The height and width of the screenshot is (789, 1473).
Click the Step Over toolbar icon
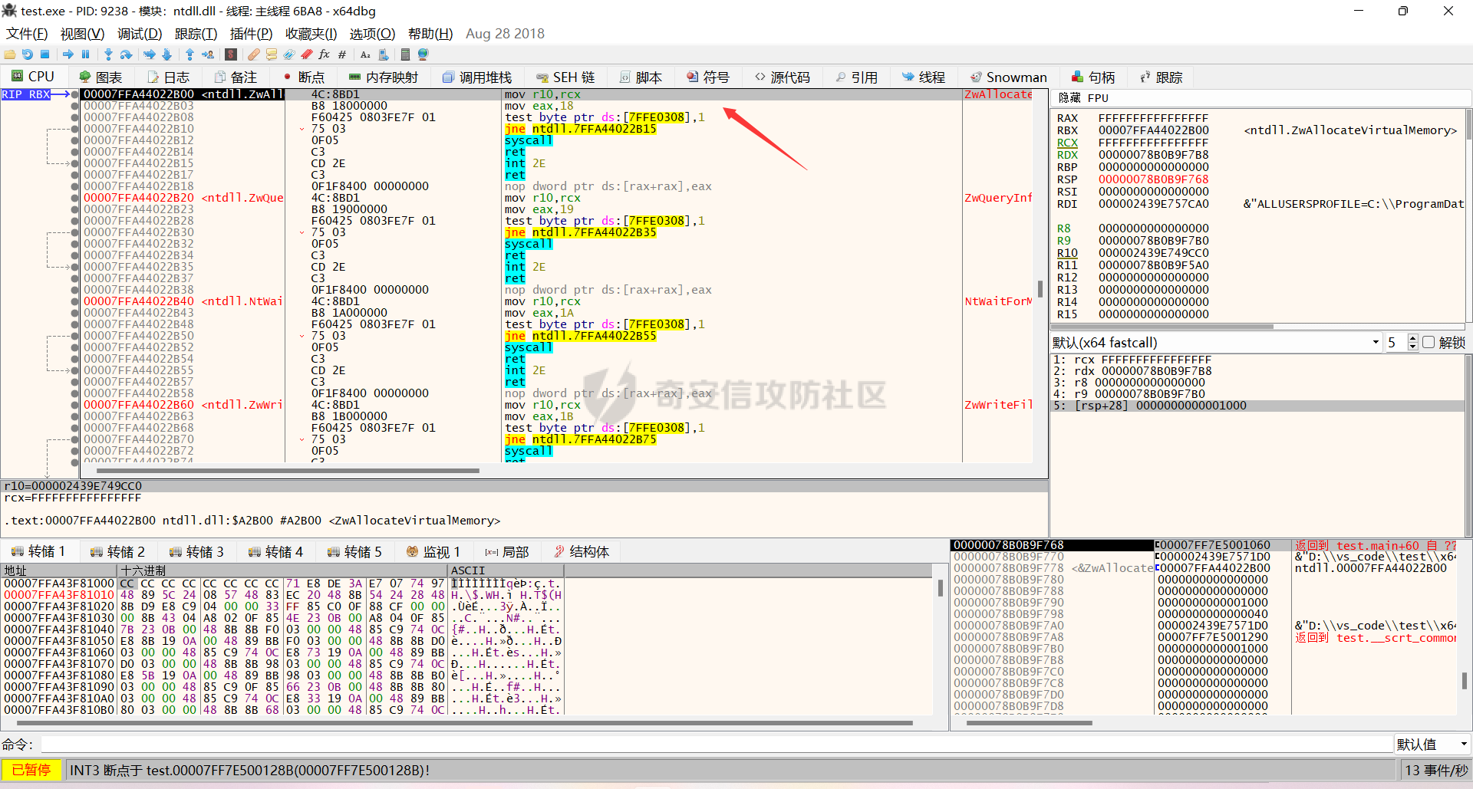click(127, 54)
